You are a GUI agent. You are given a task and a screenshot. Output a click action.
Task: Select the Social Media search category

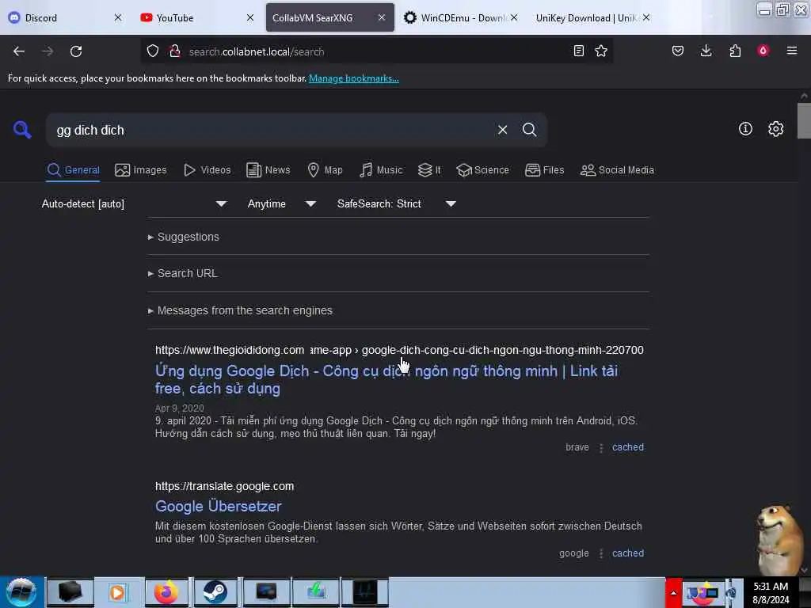(617, 170)
